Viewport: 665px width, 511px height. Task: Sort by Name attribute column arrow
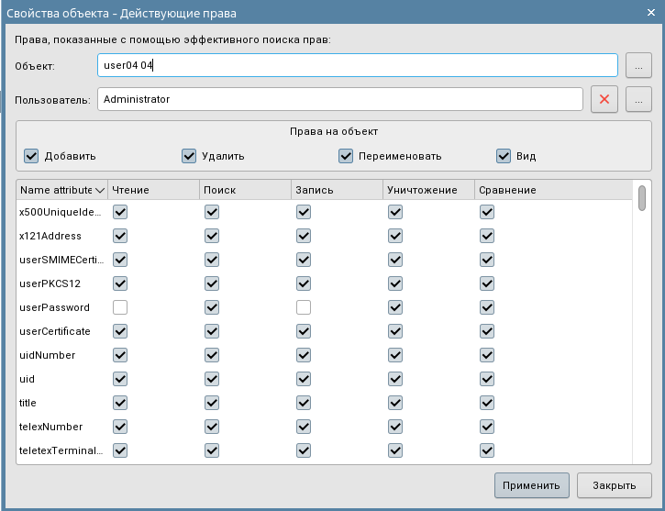100,190
